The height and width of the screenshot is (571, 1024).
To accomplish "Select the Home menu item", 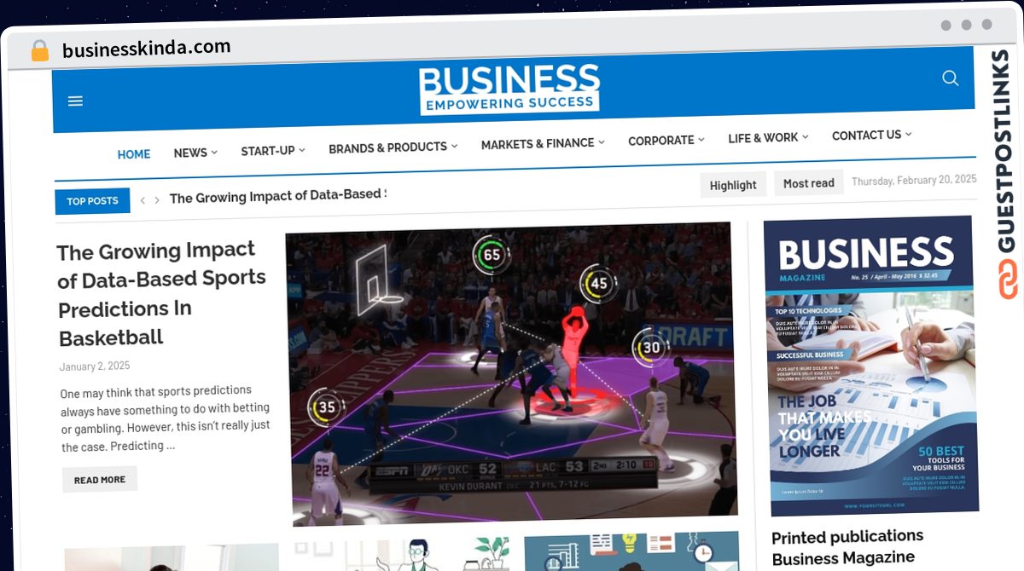I will click(134, 154).
